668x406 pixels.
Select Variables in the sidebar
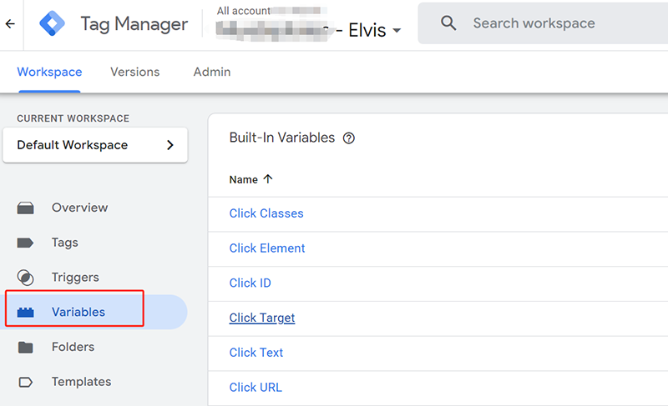[78, 312]
